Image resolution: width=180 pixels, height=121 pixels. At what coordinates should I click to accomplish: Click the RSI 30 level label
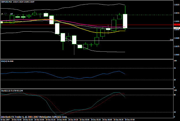pyautogui.click(x=175, y=80)
